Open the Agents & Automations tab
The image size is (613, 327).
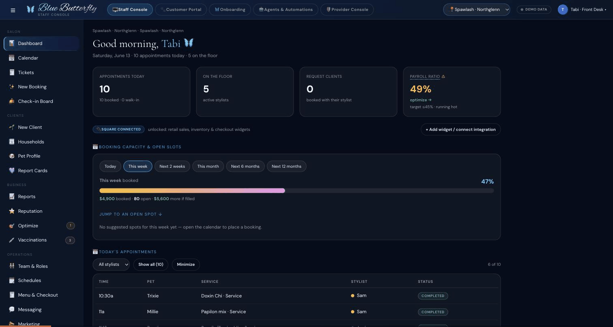tap(286, 9)
